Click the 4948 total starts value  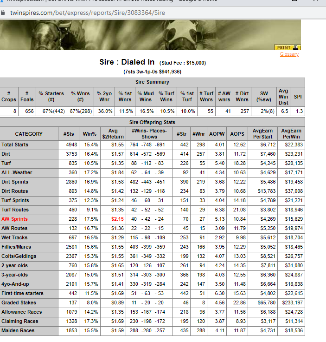click(x=71, y=145)
